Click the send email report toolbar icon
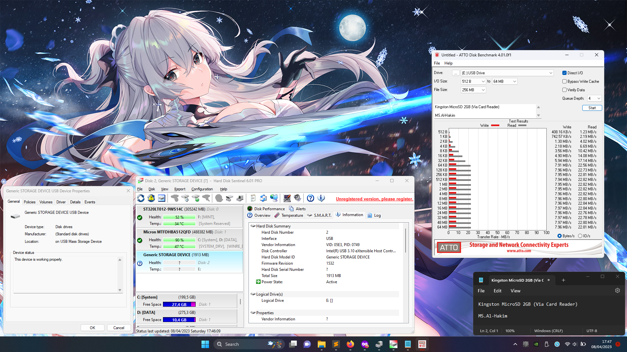Image resolution: width=627 pixels, height=352 pixels. [264, 198]
